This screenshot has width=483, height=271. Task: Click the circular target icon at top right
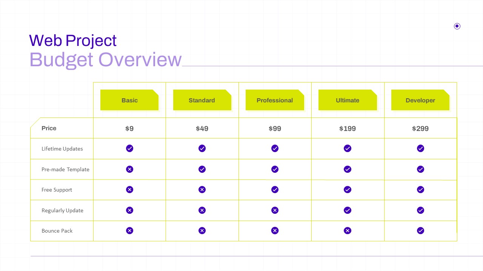coord(457,26)
